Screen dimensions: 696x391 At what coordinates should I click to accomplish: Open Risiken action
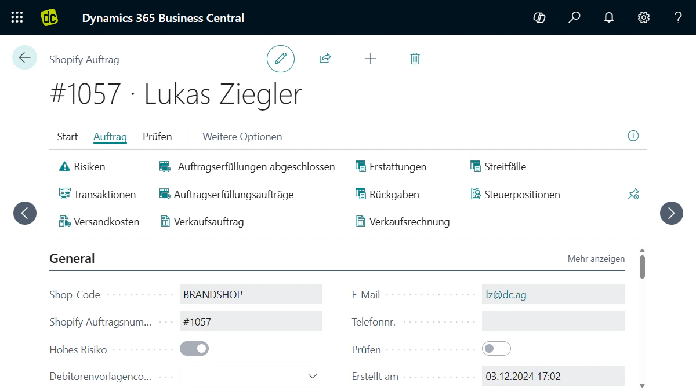pos(82,167)
